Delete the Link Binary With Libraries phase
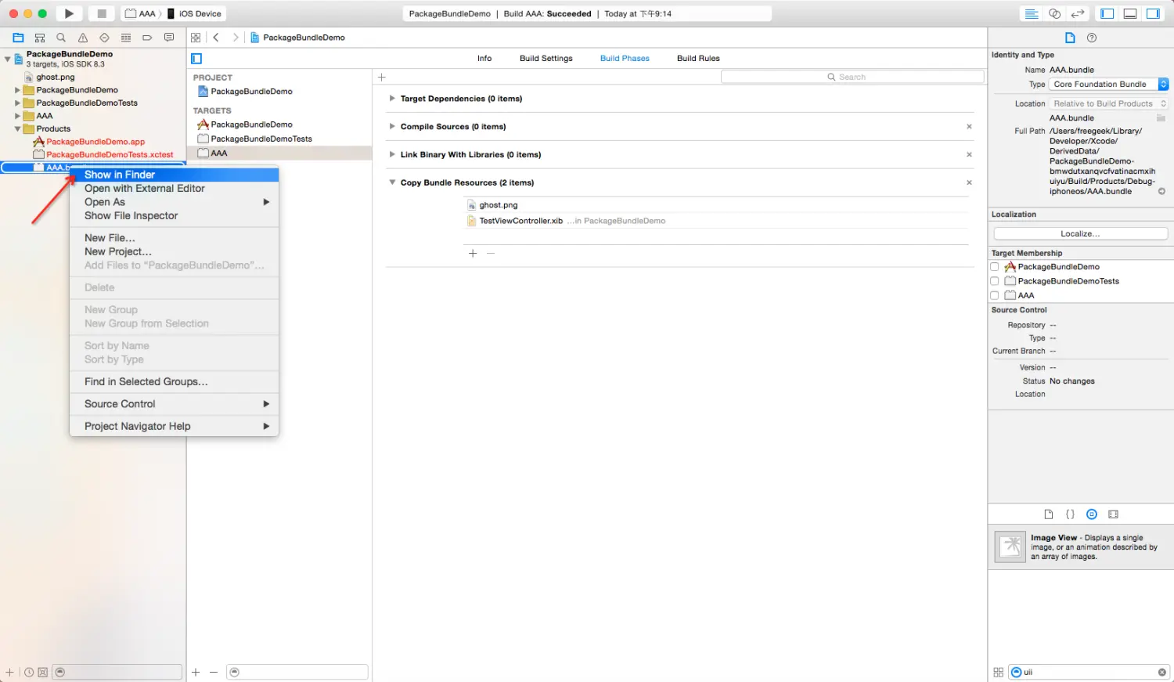This screenshot has width=1174, height=682. tap(969, 155)
